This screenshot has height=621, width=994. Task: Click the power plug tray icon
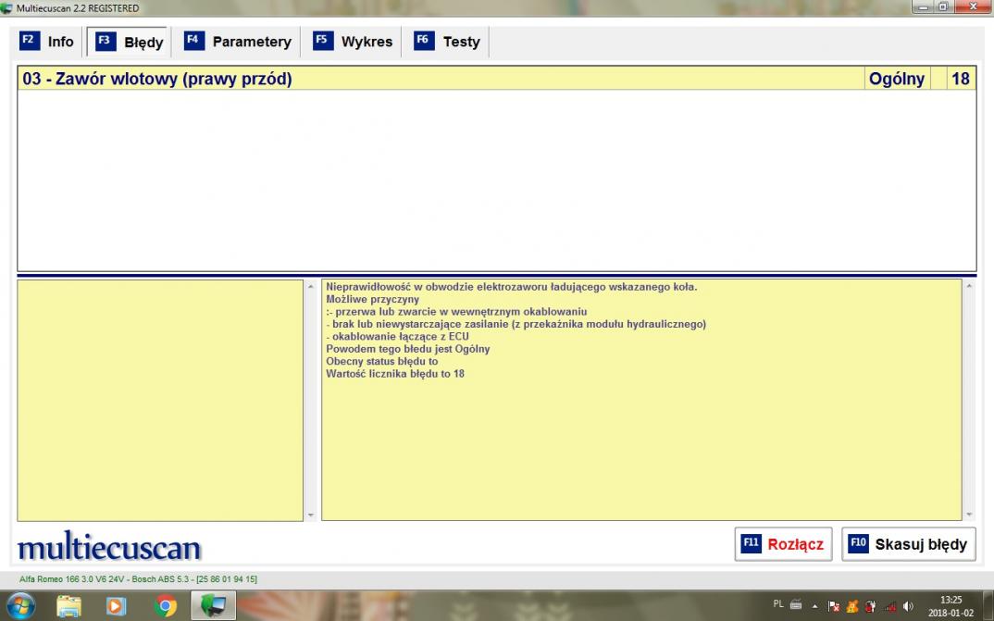(x=871, y=606)
